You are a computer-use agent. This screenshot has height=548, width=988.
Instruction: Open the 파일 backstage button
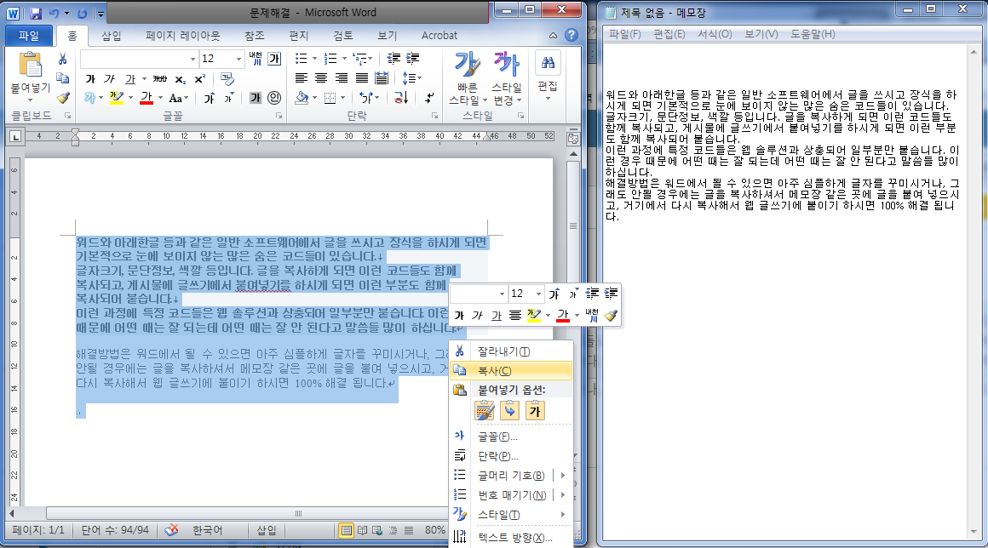coord(28,36)
